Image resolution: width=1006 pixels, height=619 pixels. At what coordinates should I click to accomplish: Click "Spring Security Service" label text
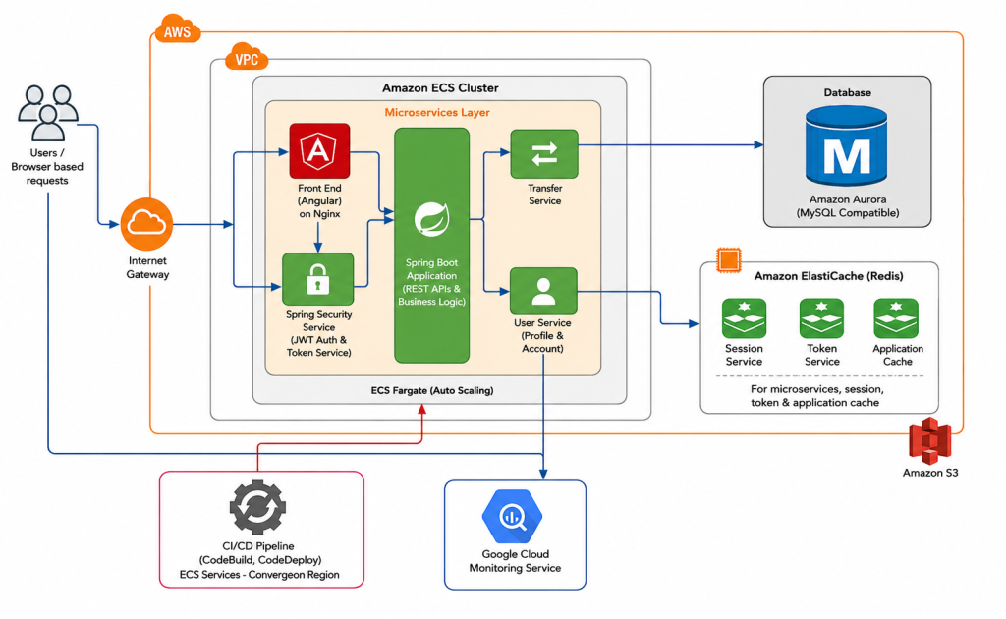(319, 320)
